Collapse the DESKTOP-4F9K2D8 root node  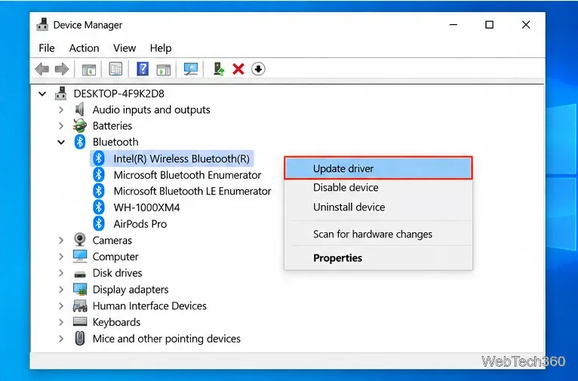coord(42,94)
